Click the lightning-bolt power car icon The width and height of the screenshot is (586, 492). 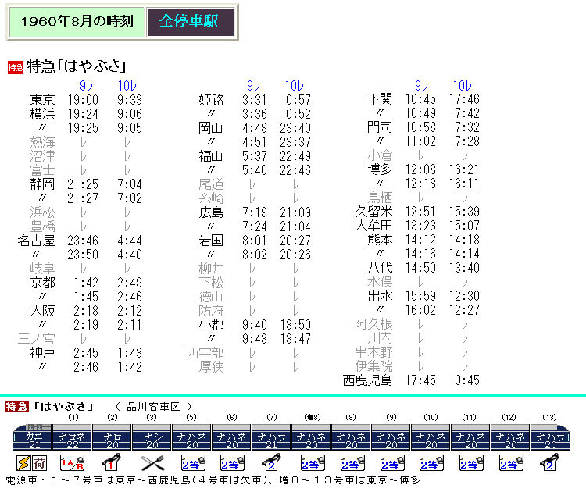pos(23,463)
